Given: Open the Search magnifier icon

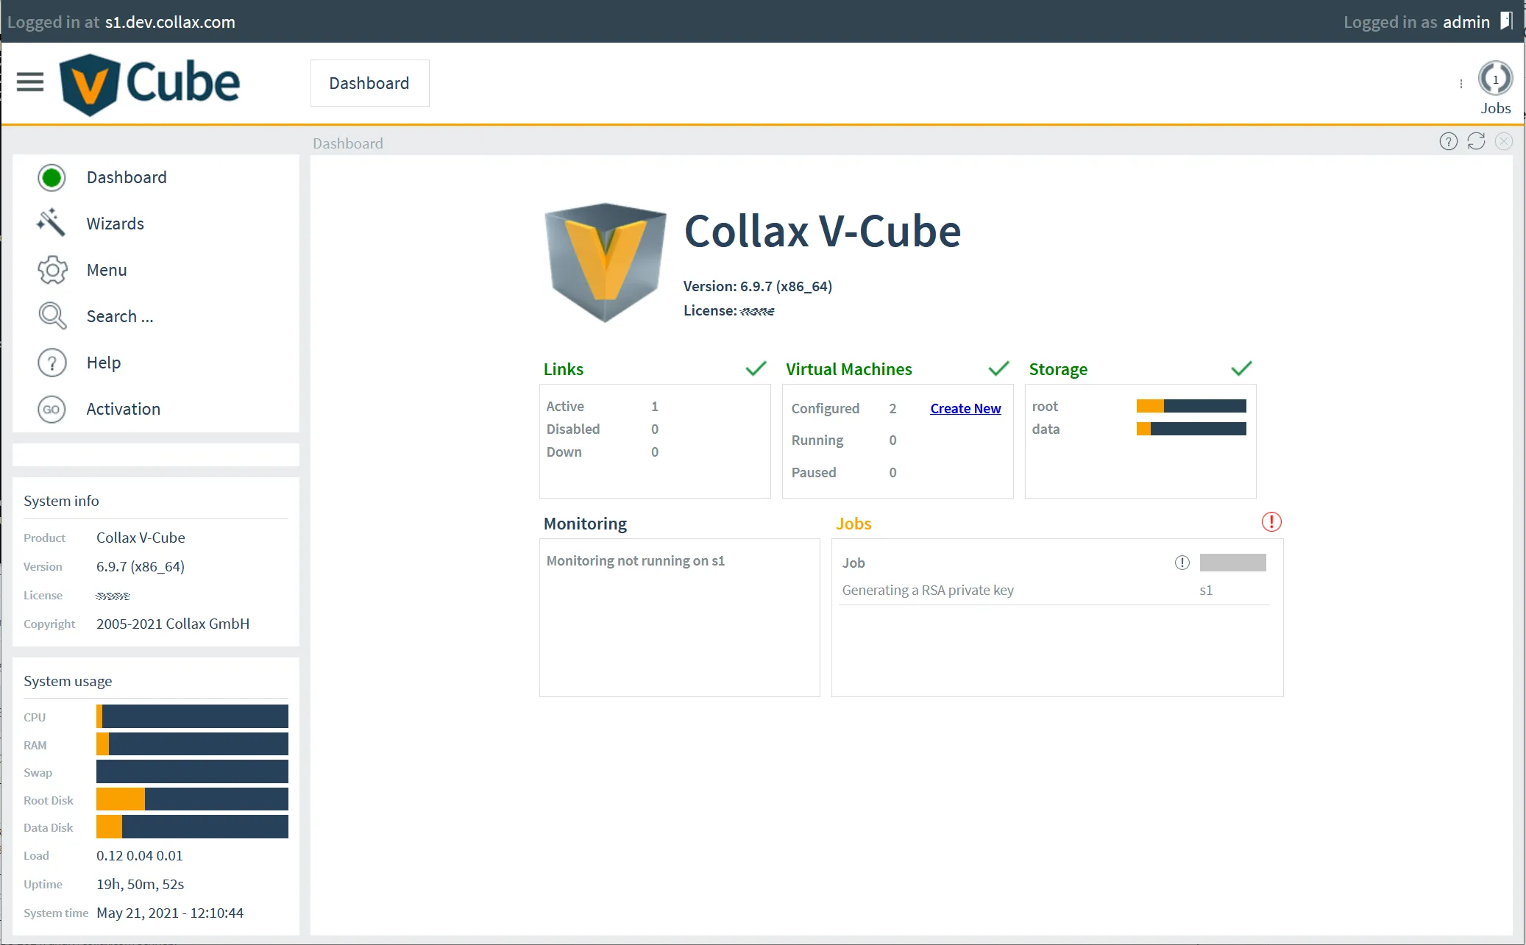Looking at the screenshot, I should (x=52, y=315).
